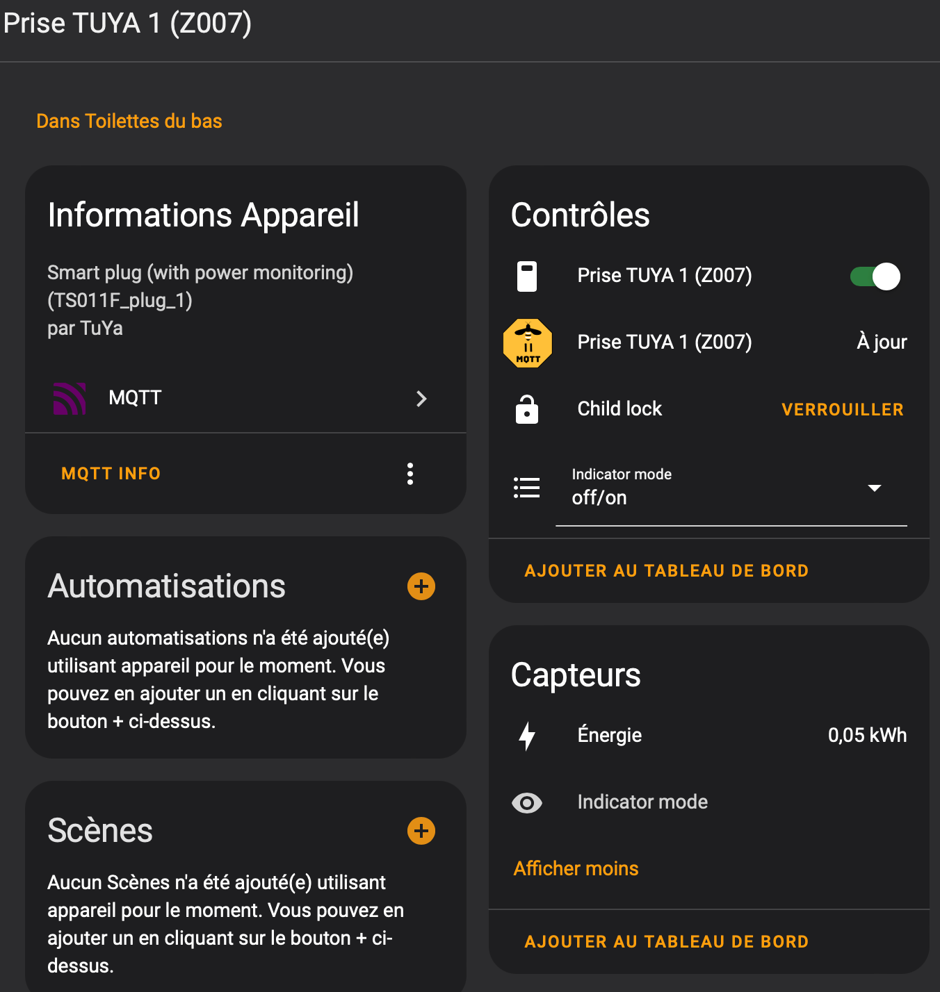The image size is (940, 992).
Task: Add Capteurs to dashboard via AJOUTER AU TABLEAU DE BORD
Action: click(667, 942)
